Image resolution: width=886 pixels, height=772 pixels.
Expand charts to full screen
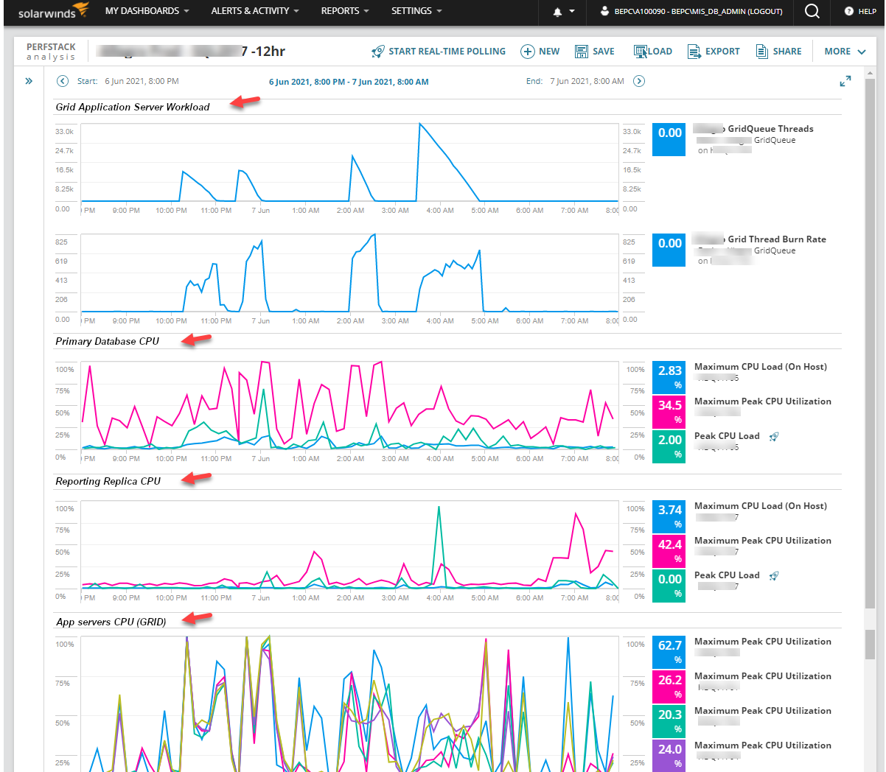pos(845,81)
